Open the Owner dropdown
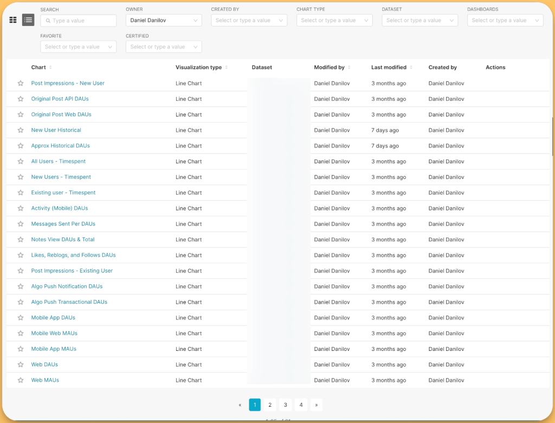555x423 pixels. click(x=164, y=21)
